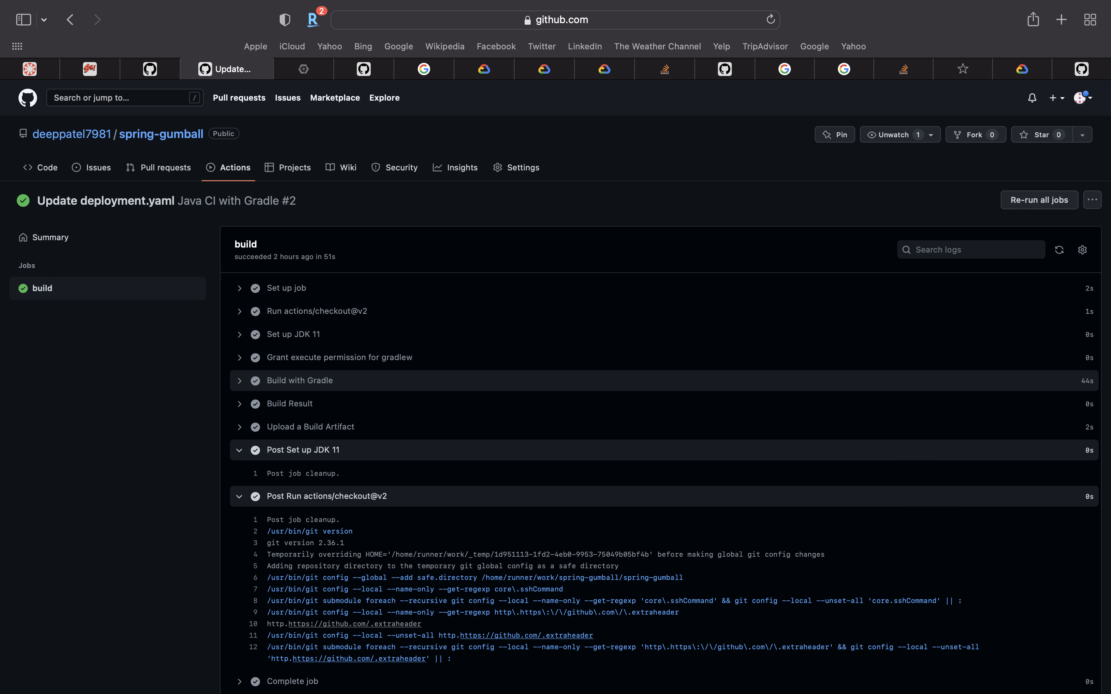Go to the run Summary page

point(50,237)
